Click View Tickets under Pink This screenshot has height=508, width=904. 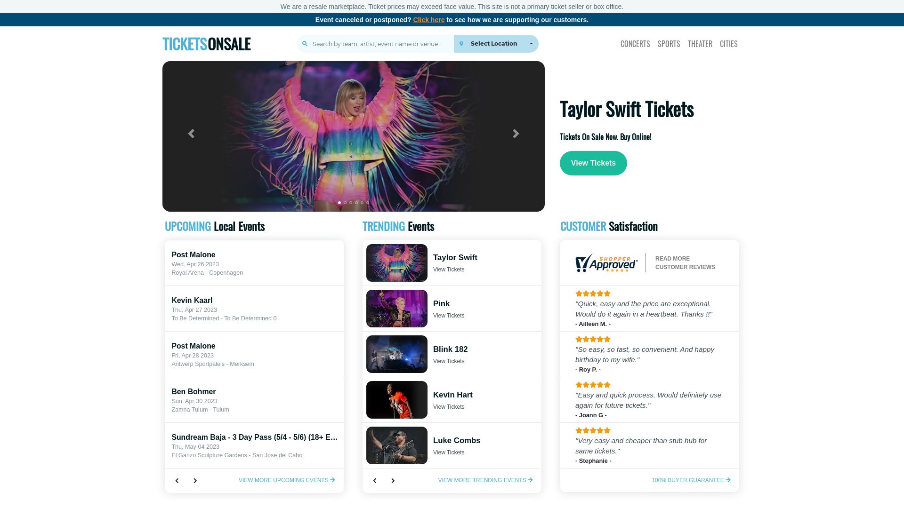449,316
